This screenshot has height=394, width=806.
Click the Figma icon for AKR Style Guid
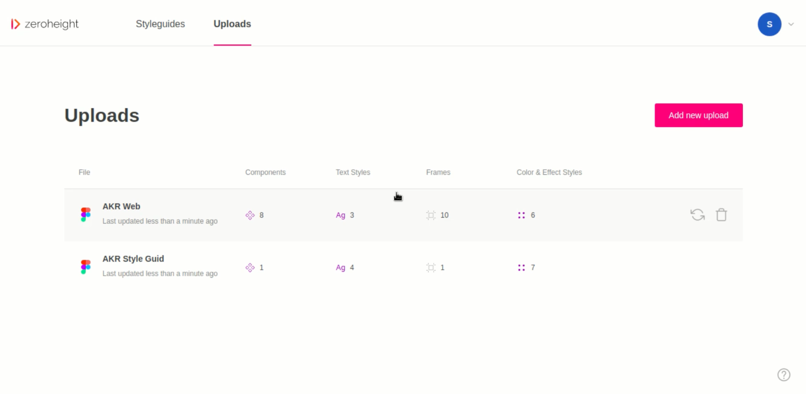(x=85, y=267)
